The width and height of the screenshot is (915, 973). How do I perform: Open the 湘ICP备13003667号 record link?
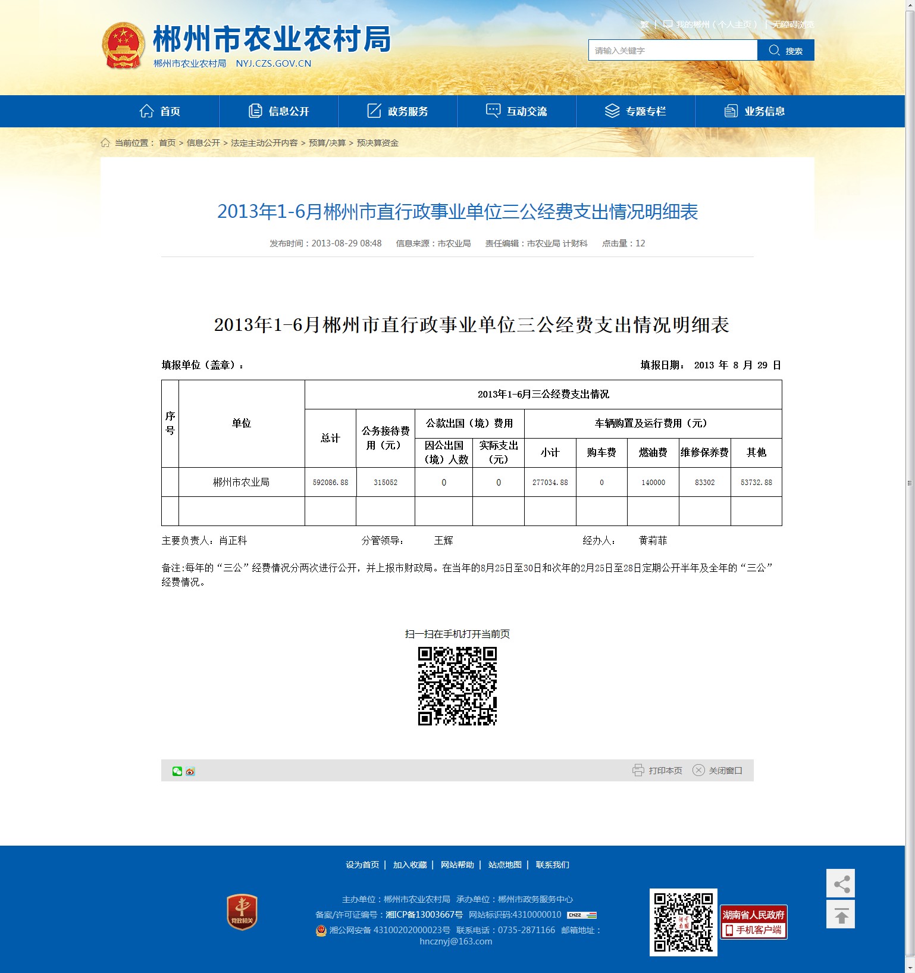click(424, 915)
